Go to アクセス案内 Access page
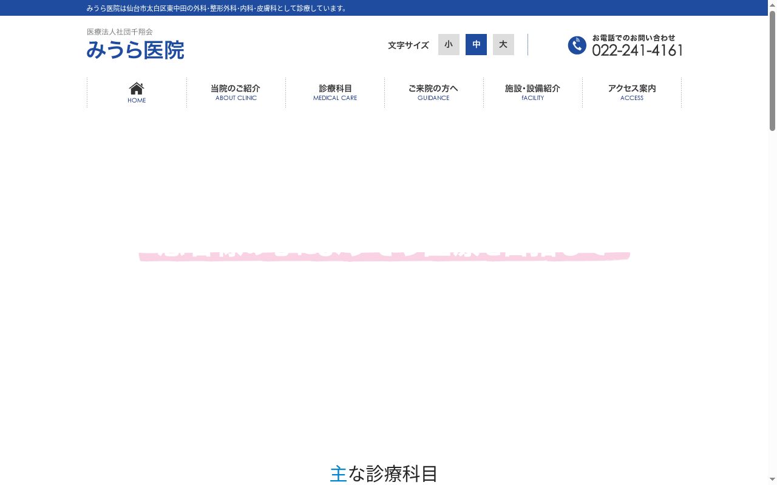 (x=632, y=93)
